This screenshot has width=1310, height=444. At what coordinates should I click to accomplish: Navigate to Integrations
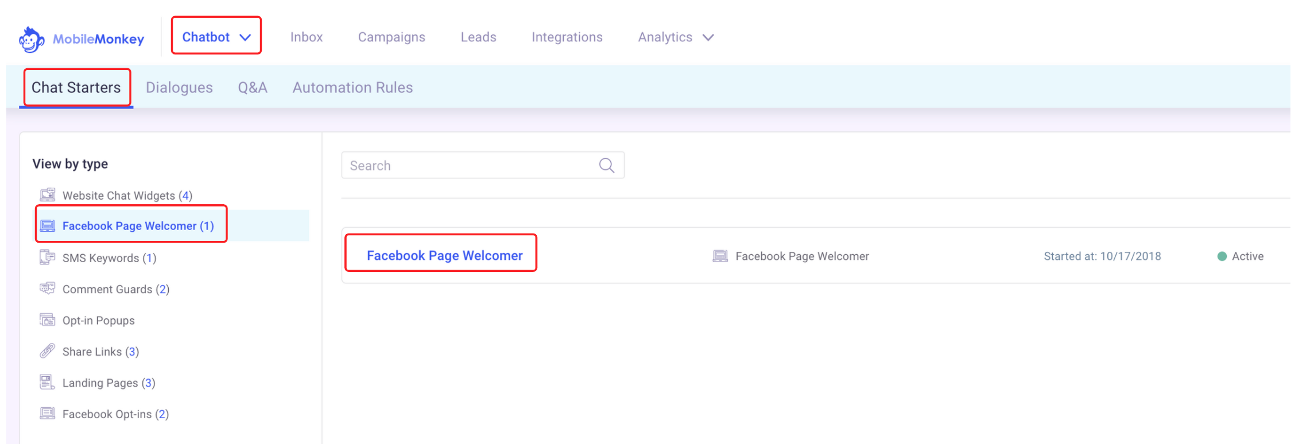pyautogui.click(x=567, y=37)
